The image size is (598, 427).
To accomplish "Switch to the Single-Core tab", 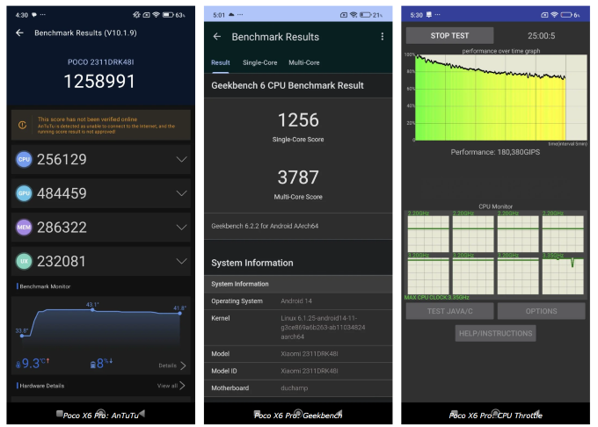I will (259, 62).
